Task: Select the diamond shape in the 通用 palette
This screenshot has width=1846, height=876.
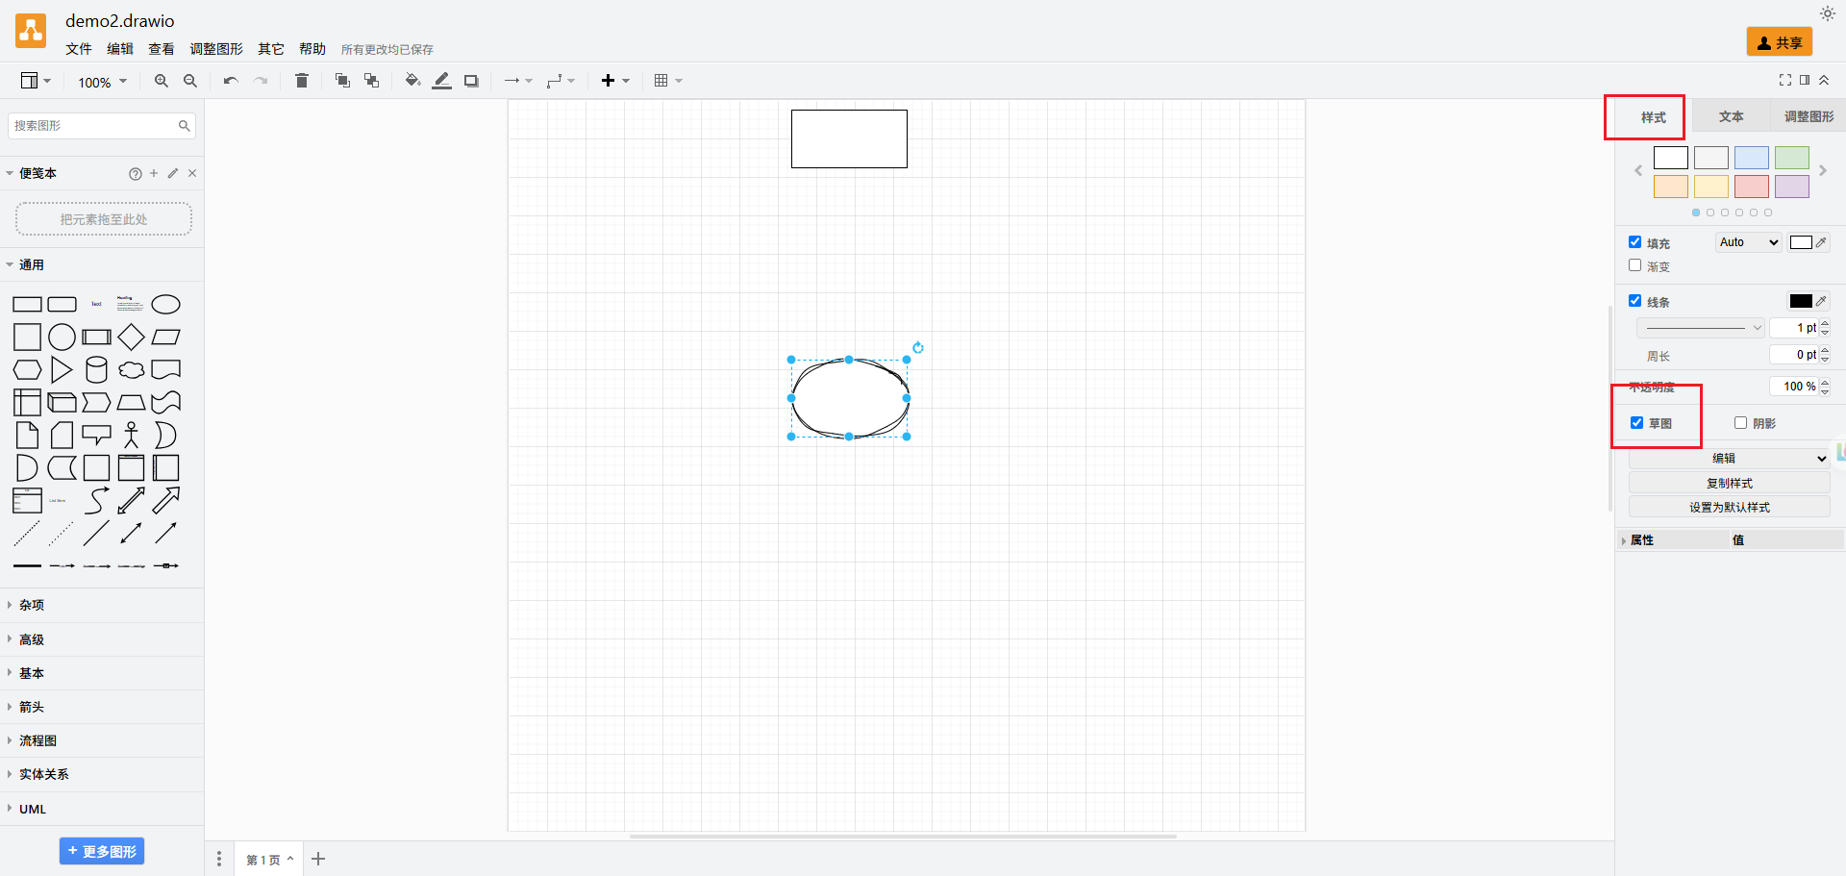Action: tap(132, 338)
